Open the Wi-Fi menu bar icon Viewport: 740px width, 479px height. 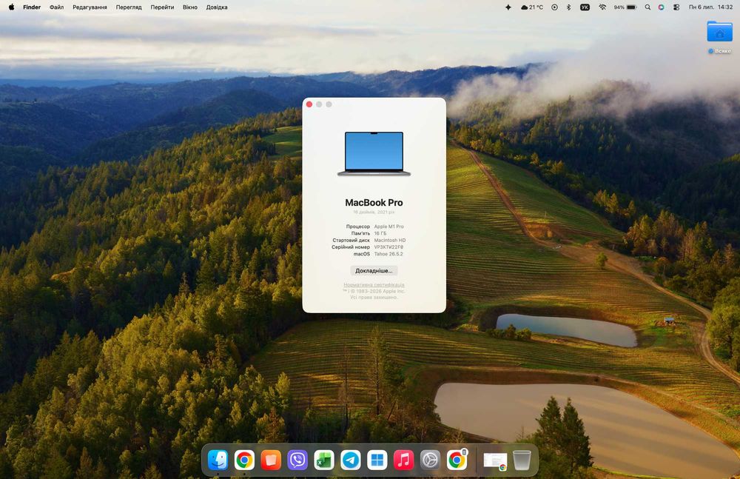pos(602,7)
